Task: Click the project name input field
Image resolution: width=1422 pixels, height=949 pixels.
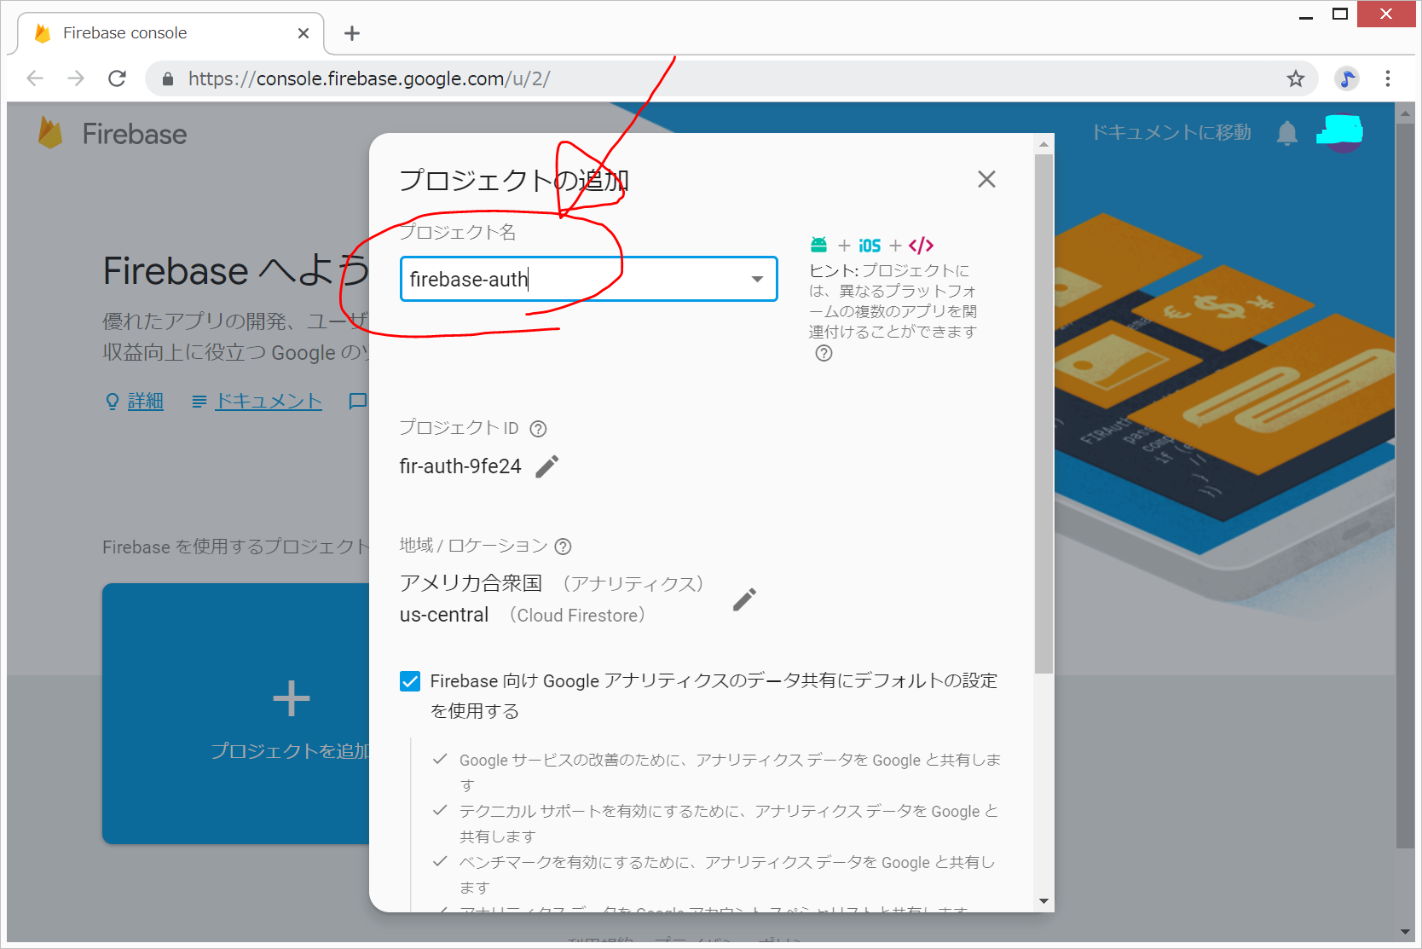Action: click(x=571, y=280)
